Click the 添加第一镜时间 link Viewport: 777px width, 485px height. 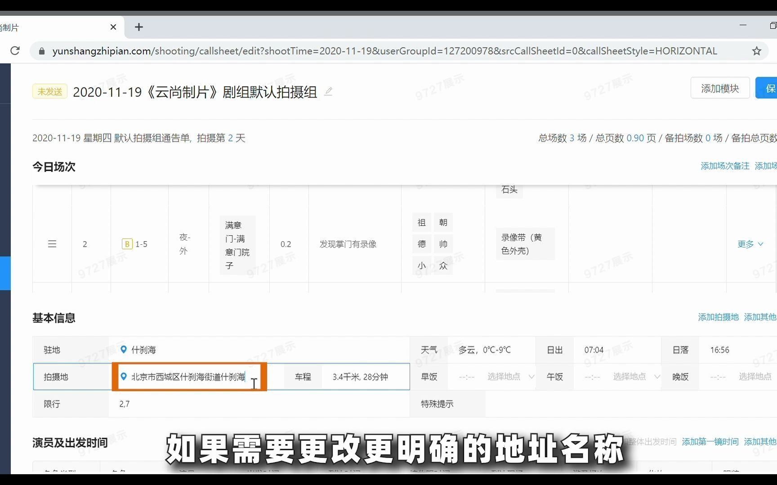(710, 442)
